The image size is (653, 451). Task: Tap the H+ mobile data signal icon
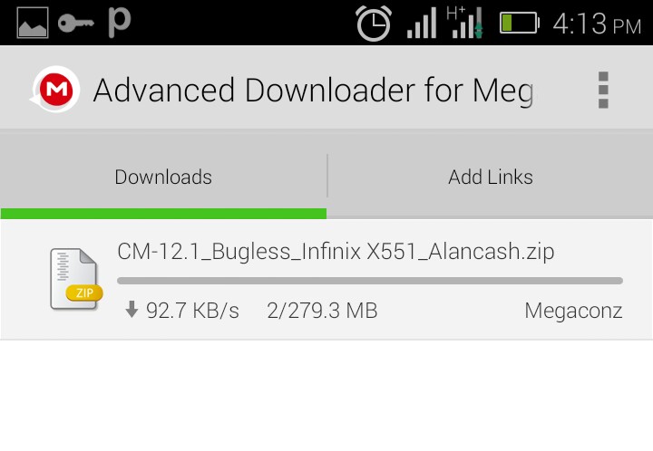464,23
